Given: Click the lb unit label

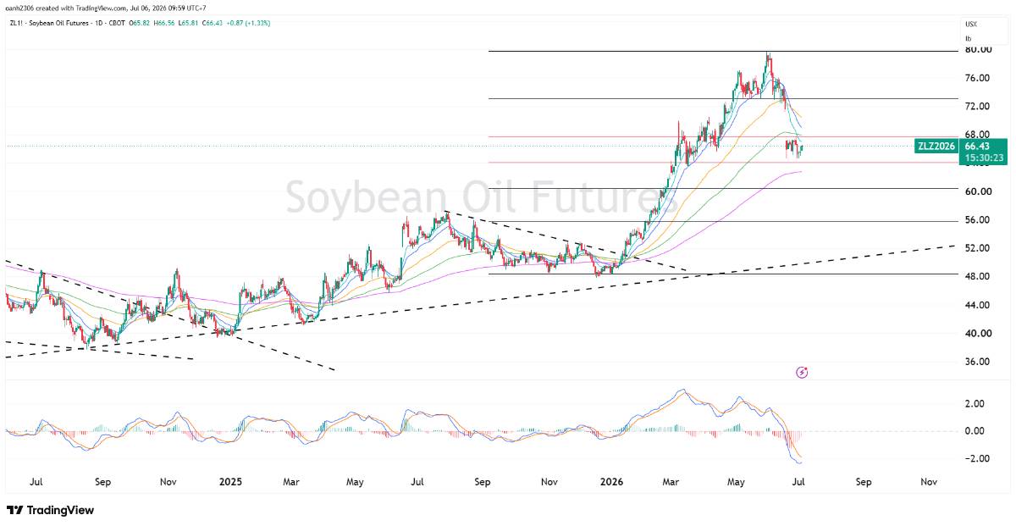Looking at the screenshot, I should [968, 39].
